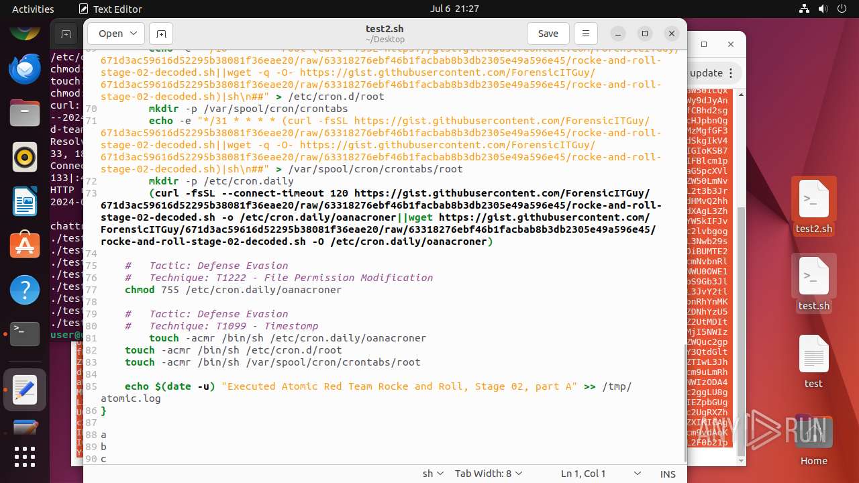The image size is (859, 483).
Task: Open LibreOffice Writer from the dock
Action: (25, 201)
